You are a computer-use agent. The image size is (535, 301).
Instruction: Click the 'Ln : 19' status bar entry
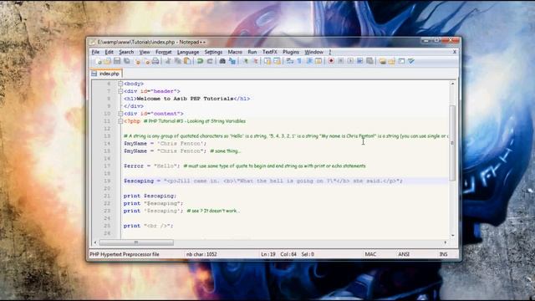point(268,254)
